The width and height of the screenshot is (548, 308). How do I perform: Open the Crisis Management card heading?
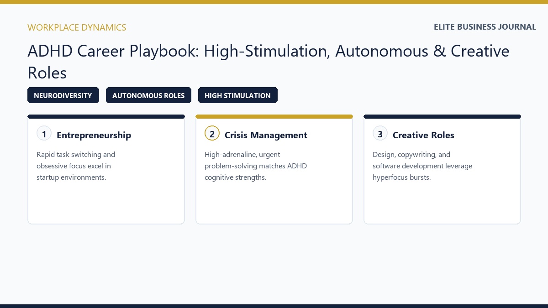[266, 135]
